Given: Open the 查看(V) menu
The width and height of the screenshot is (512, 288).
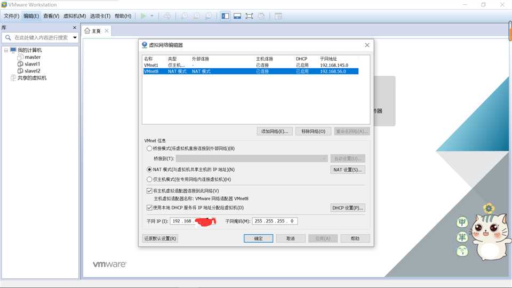Looking at the screenshot, I should point(51,16).
